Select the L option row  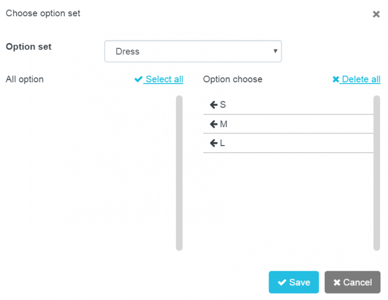pyautogui.click(x=288, y=143)
